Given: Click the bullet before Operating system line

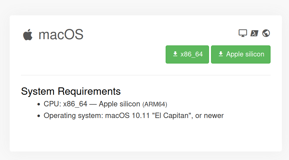Looking at the screenshot, I should pyautogui.click(x=39, y=116).
